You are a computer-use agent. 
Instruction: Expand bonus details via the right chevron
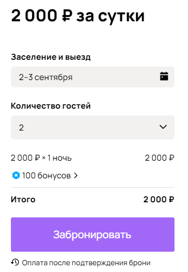tap(75, 176)
